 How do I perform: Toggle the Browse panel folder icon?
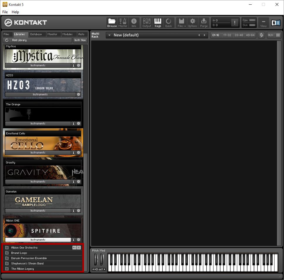(112, 23)
